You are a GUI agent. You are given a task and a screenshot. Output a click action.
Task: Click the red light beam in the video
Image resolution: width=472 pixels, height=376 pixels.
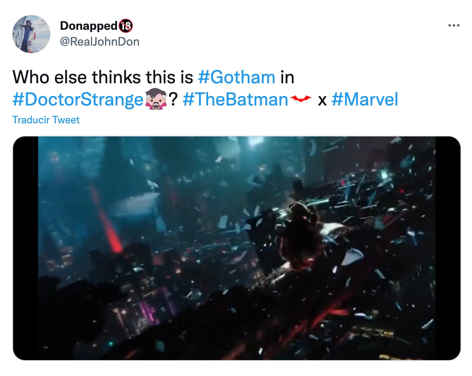coord(107,222)
